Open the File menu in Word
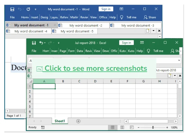193x140 pixels. pyautogui.click(x=12, y=17)
